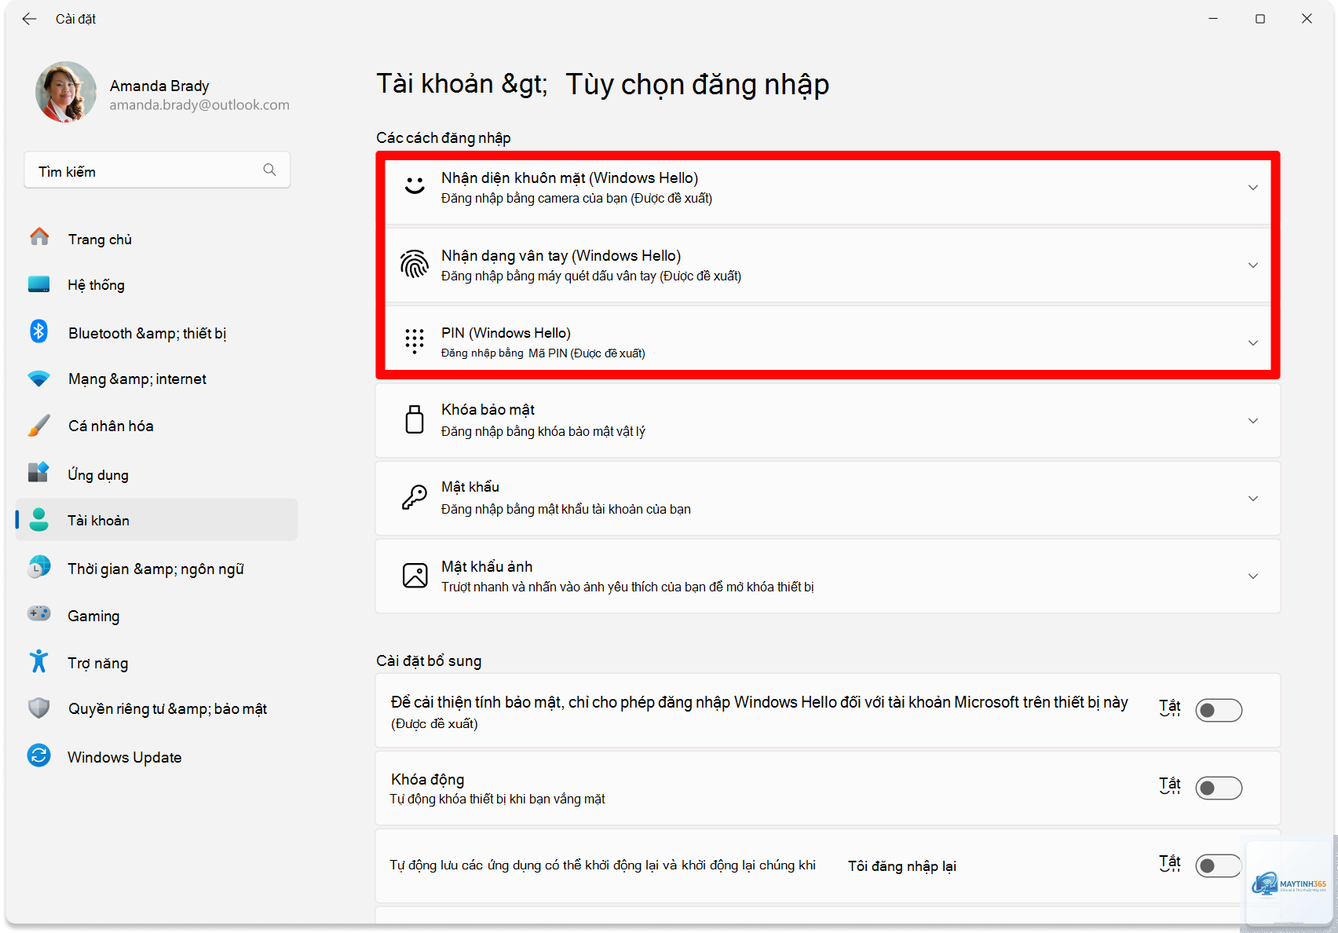Select Mạng & internet in sidebar

coord(157,379)
